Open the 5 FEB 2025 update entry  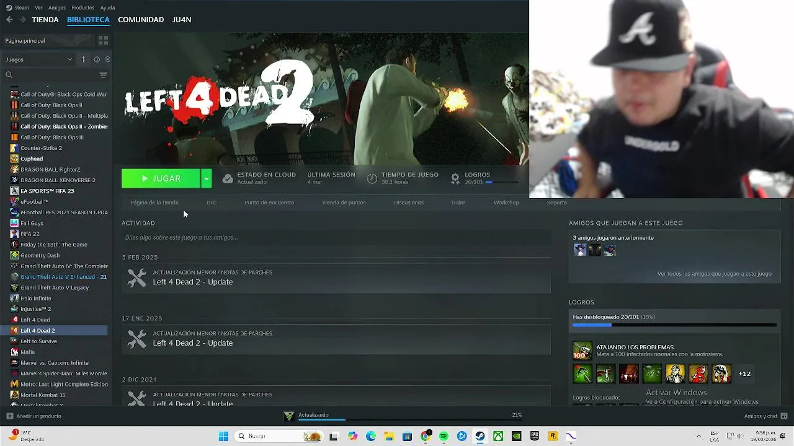coord(336,278)
